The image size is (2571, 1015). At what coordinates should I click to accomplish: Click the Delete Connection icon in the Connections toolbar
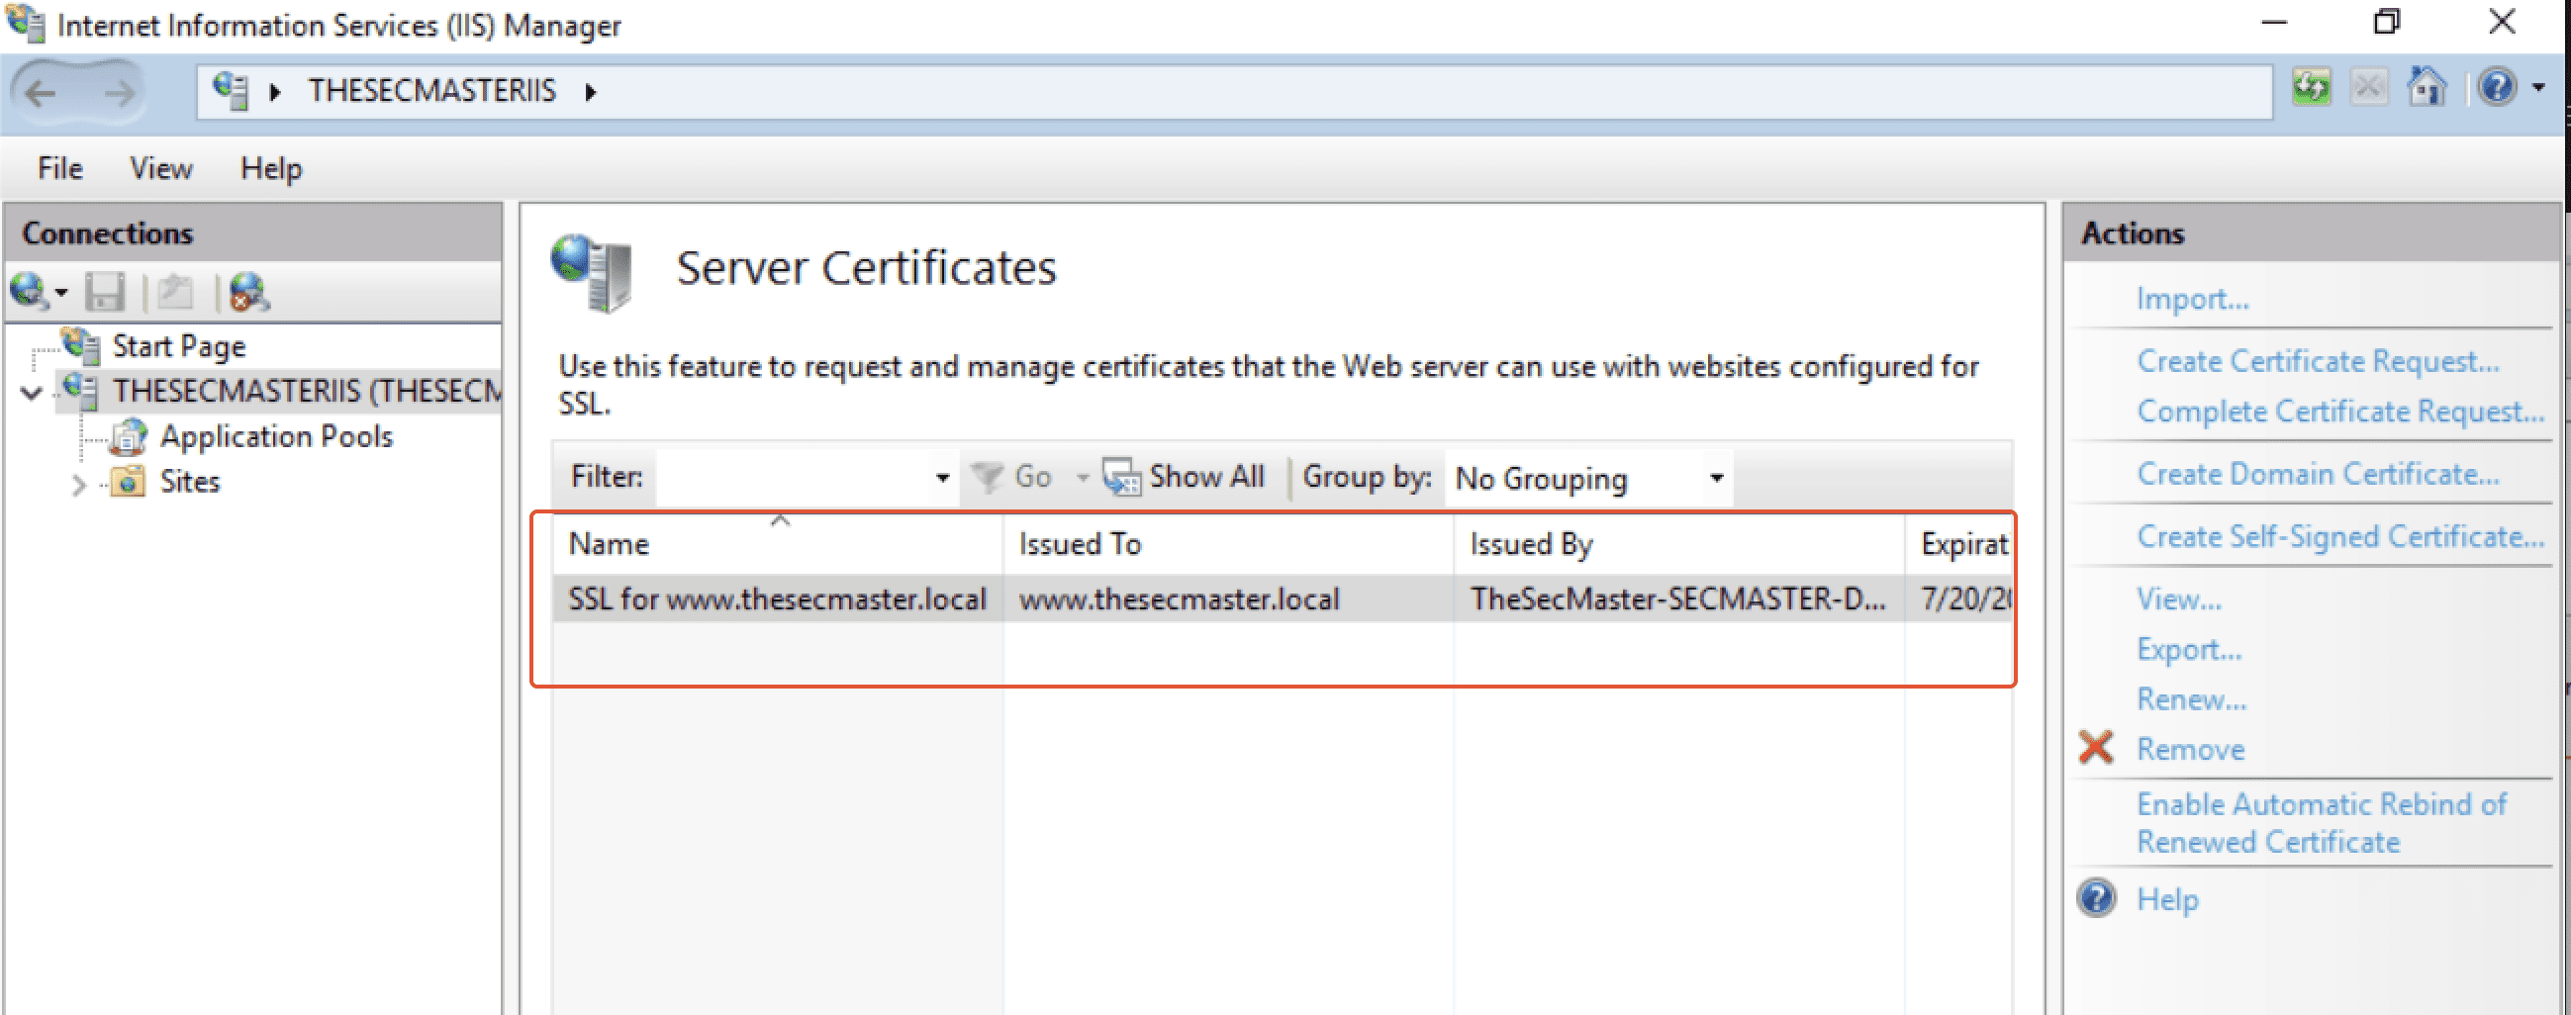click(x=248, y=292)
